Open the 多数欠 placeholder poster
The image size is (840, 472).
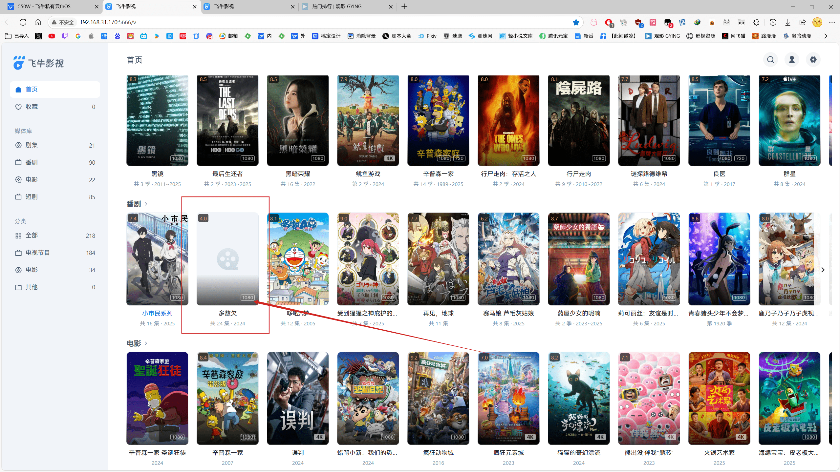pyautogui.click(x=227, y=259)
